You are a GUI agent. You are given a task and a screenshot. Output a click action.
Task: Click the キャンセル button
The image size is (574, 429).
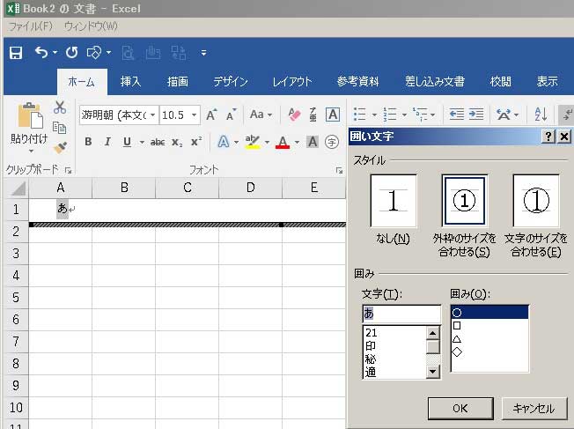point(534,408)
